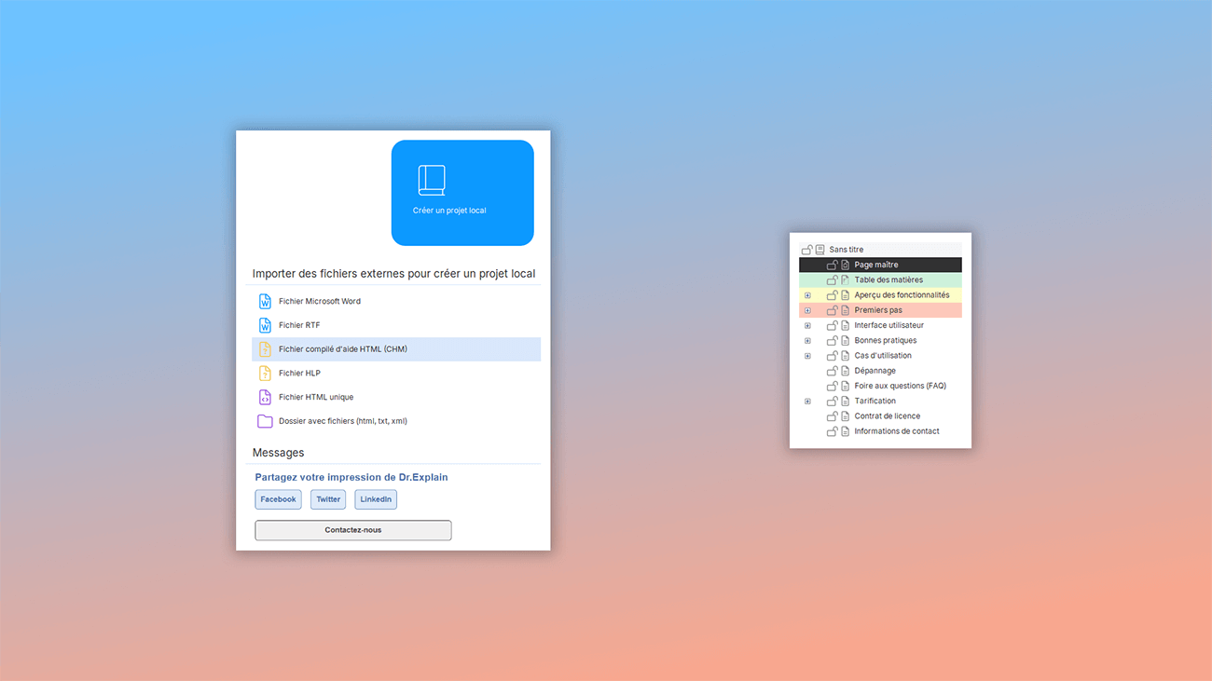Click the purple folder import icon
The width and height of the screenshot is (1212, 681).
pyautogui.click(x=265, y=421)
